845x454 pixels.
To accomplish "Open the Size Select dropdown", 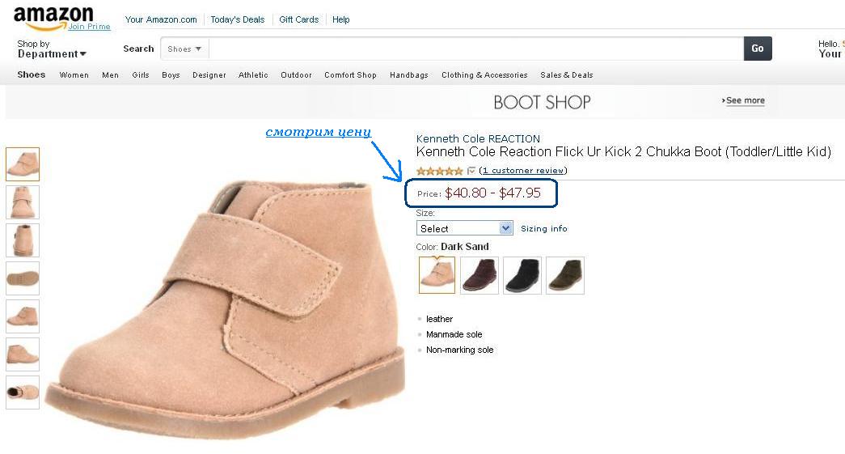I will click(464, 229).
